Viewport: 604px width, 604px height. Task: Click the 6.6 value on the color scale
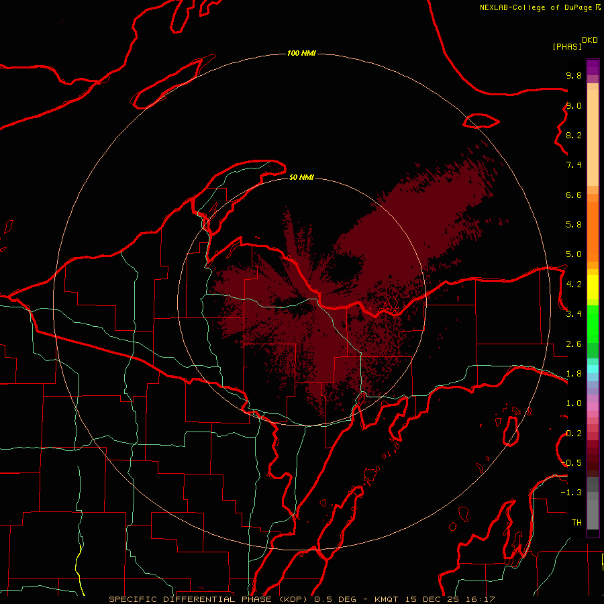574,195
